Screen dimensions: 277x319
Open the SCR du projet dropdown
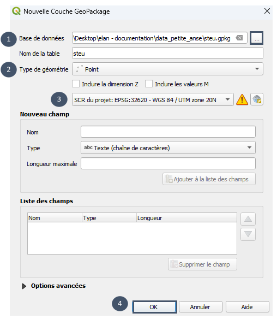(153, 99)
